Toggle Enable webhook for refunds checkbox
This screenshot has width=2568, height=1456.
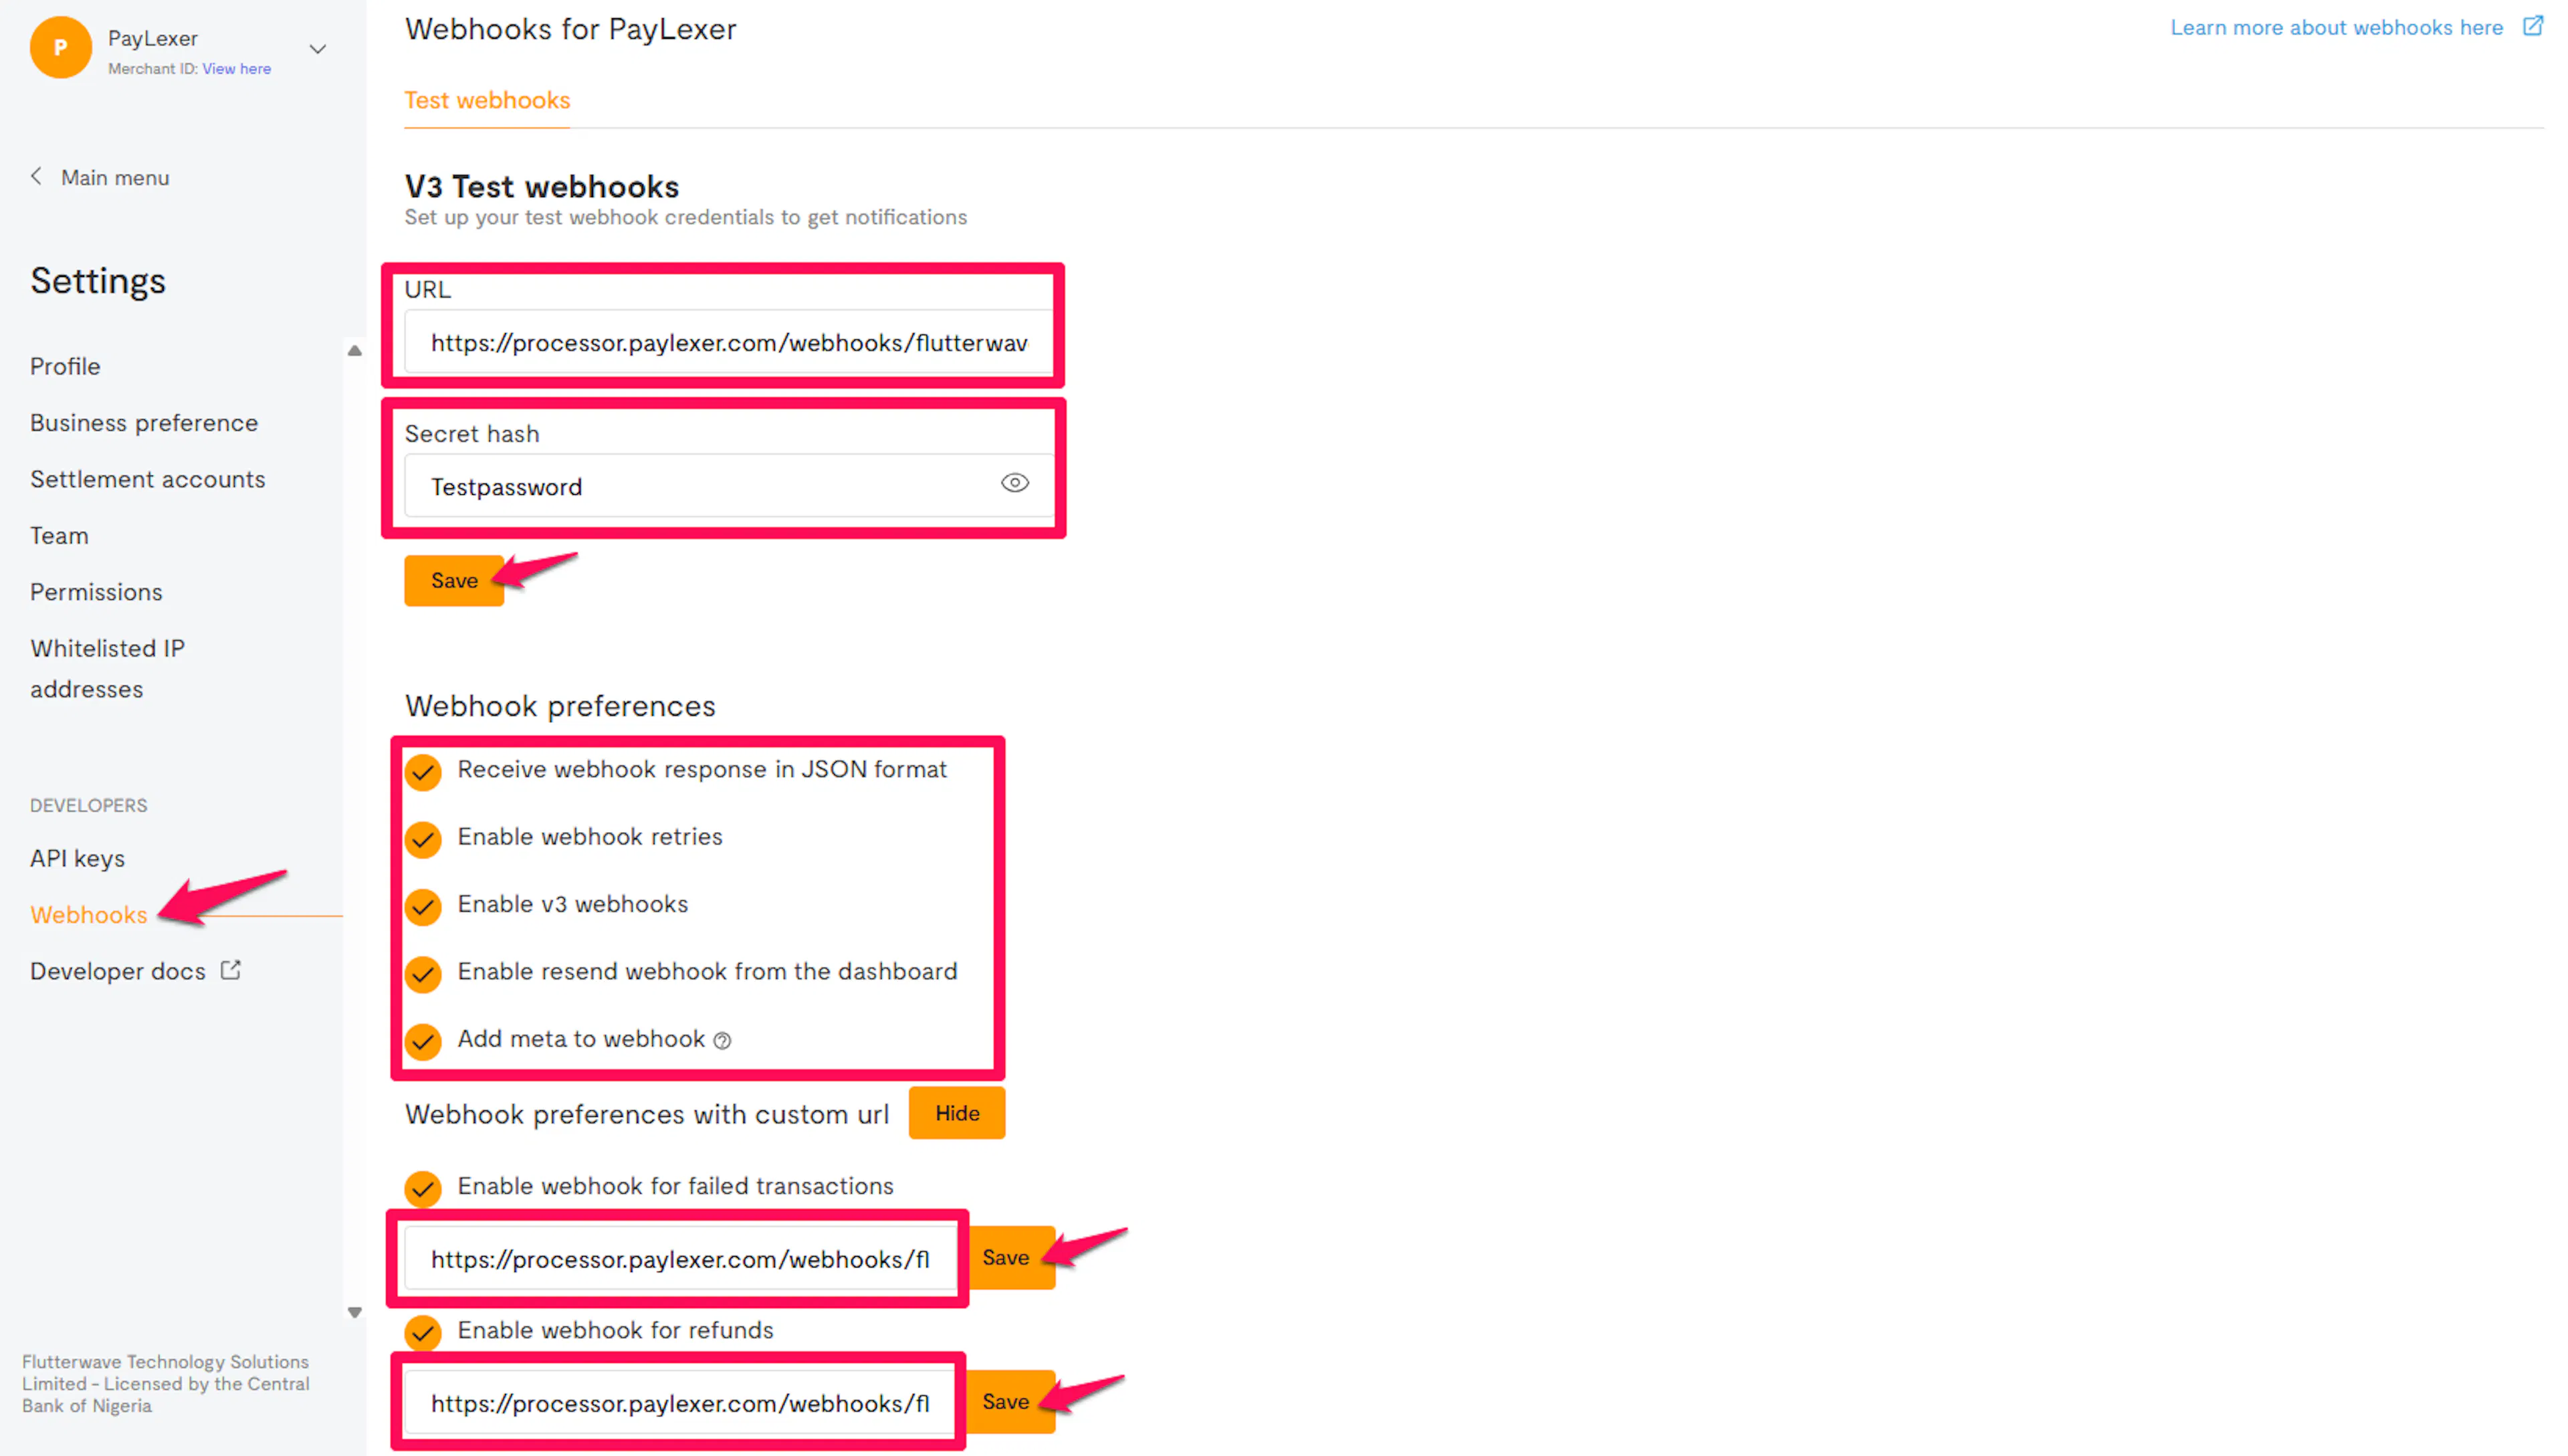pos(423,1332)
